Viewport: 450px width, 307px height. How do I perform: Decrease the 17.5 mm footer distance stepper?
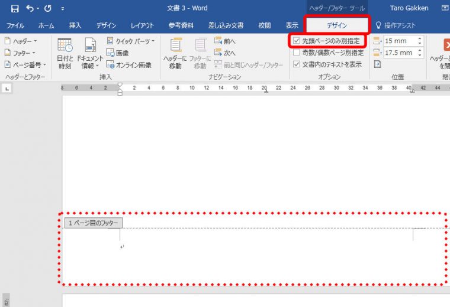[420, 55]
